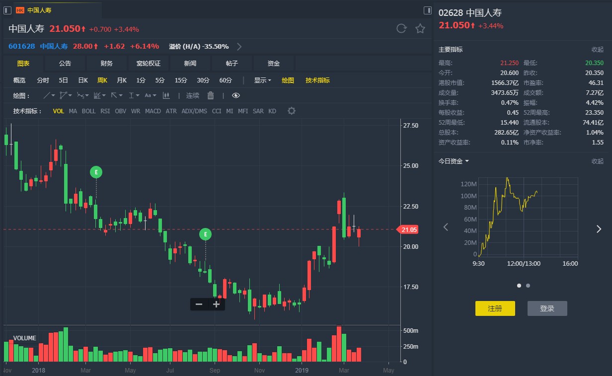Select the second pagination dot under capital chart
This screenshot has width=612, height=376.
click(x=528, y=286)
